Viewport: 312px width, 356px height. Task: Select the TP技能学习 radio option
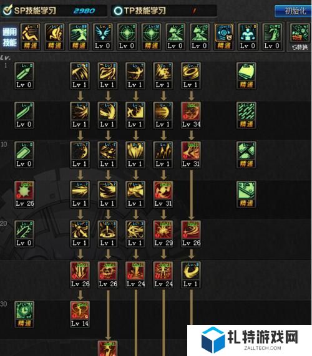click(118, 11)
